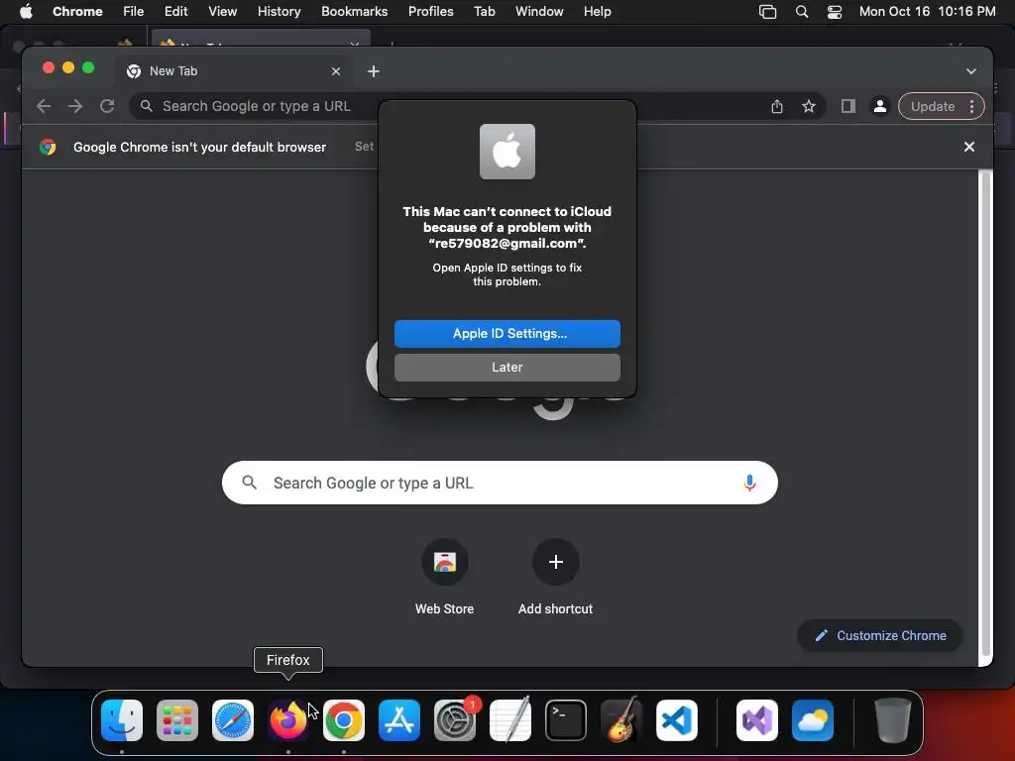Click Customize Chrome button
This screenshot has height=761, width=1015.
click(880, 635)
